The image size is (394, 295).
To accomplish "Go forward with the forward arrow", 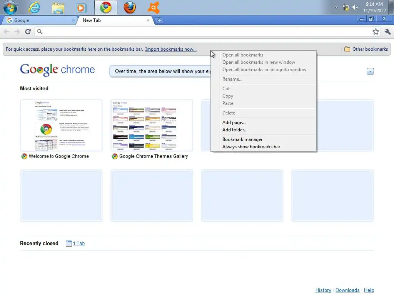I will (x=17, y=31).
